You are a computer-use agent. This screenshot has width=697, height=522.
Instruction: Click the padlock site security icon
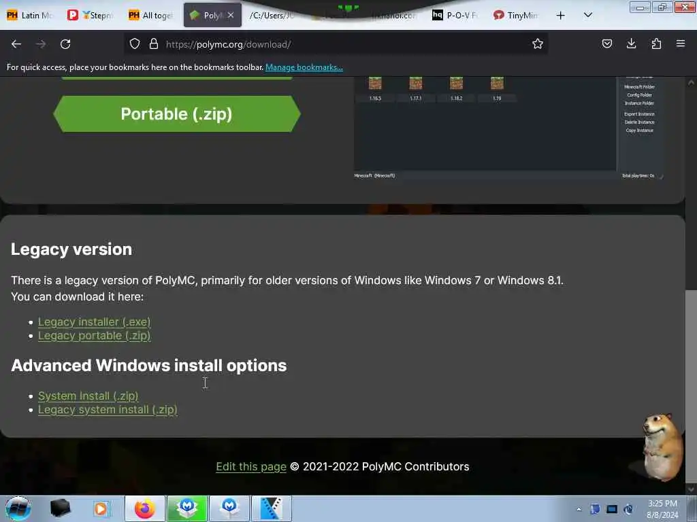(x=154, y=43)
